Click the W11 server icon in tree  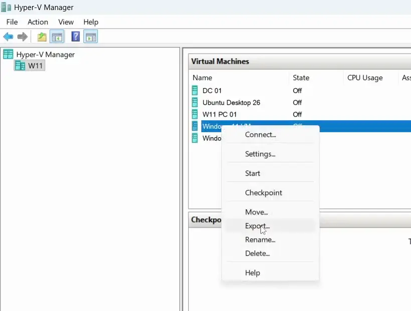pyautogui.click(x=20, y=66)
